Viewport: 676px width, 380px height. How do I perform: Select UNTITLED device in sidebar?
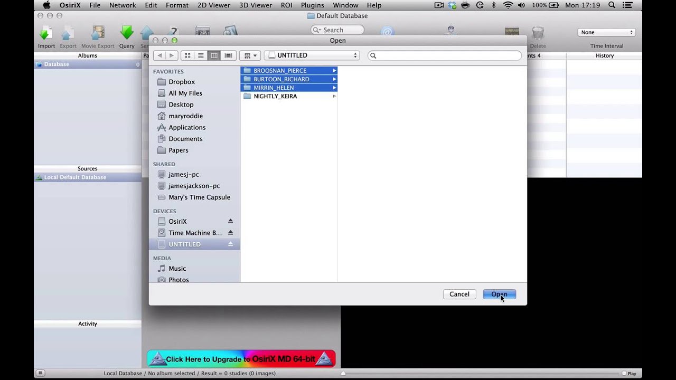(194, 244)
